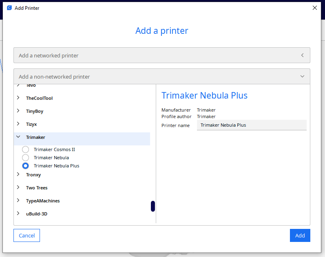Expand the Tronxy manufacturer chevron
Viewport: 325px width, 257px height.
click(18, 175)
